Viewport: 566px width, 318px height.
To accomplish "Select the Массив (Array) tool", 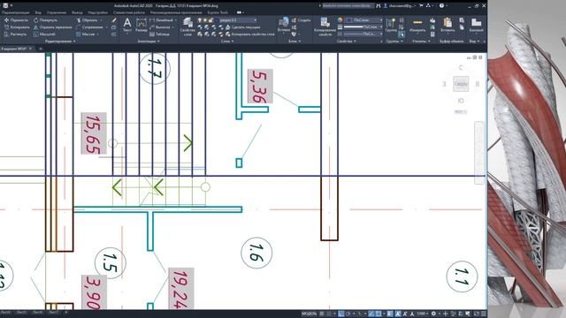I will [x=86, y=34].
